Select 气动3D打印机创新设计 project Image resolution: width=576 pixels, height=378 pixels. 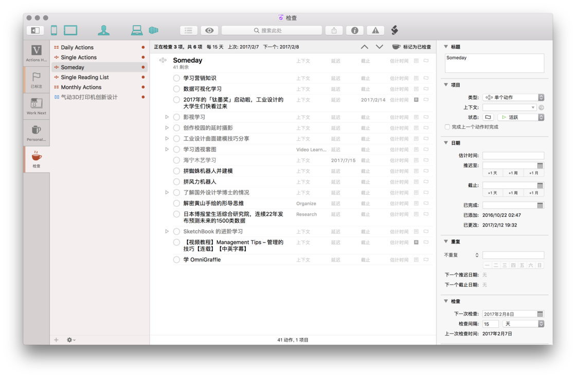pyautogui.click(x=99, y=97)
